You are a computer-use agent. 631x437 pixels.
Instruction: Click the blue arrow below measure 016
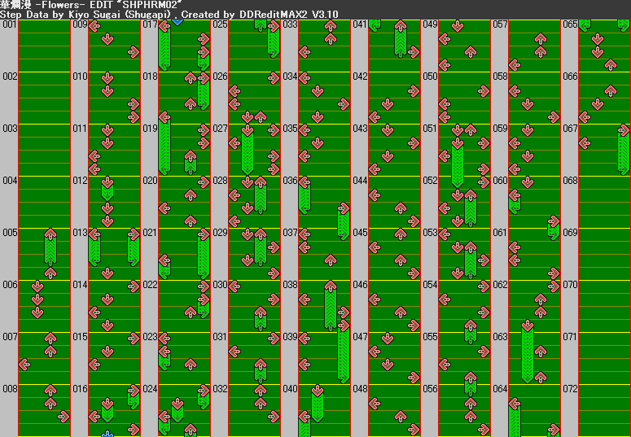pos(107,435)
